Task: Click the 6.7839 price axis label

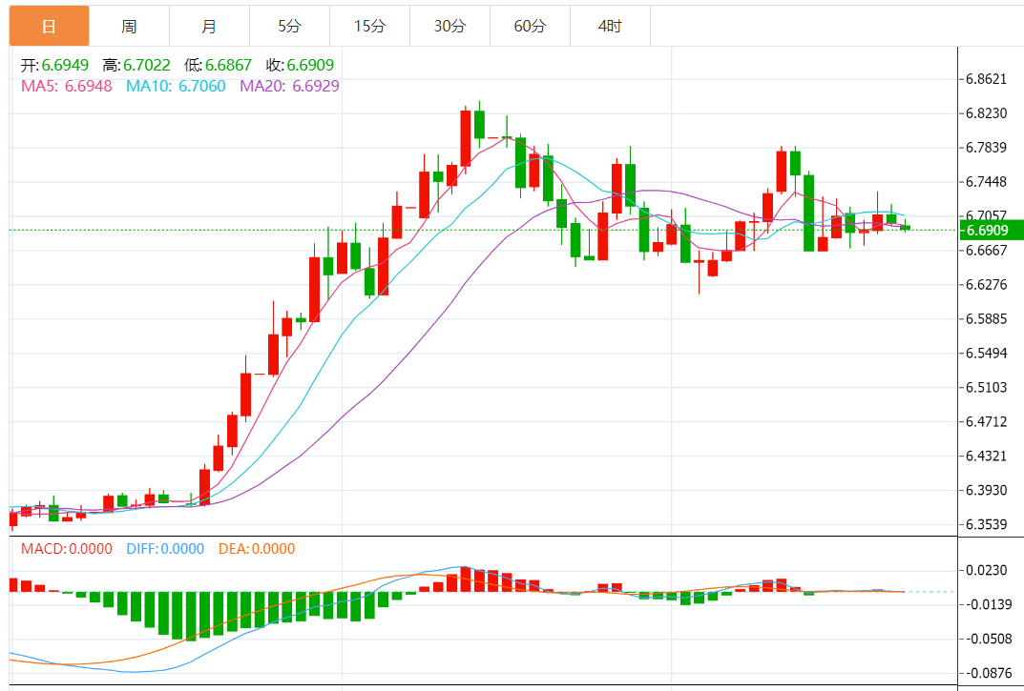Action: (987, 147)
